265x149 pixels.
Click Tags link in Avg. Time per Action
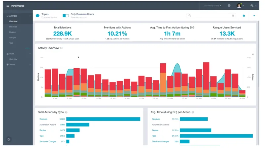[154, 136]
